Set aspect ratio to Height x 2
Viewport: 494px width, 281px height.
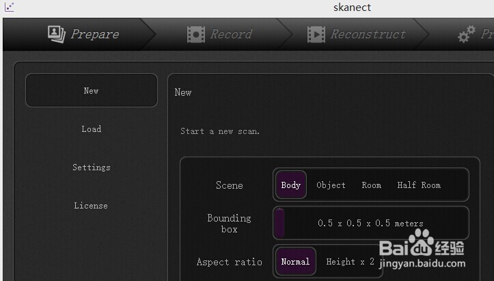point(350,261)
